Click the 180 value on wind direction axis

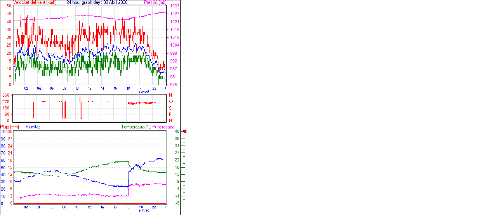pos(6,108)
